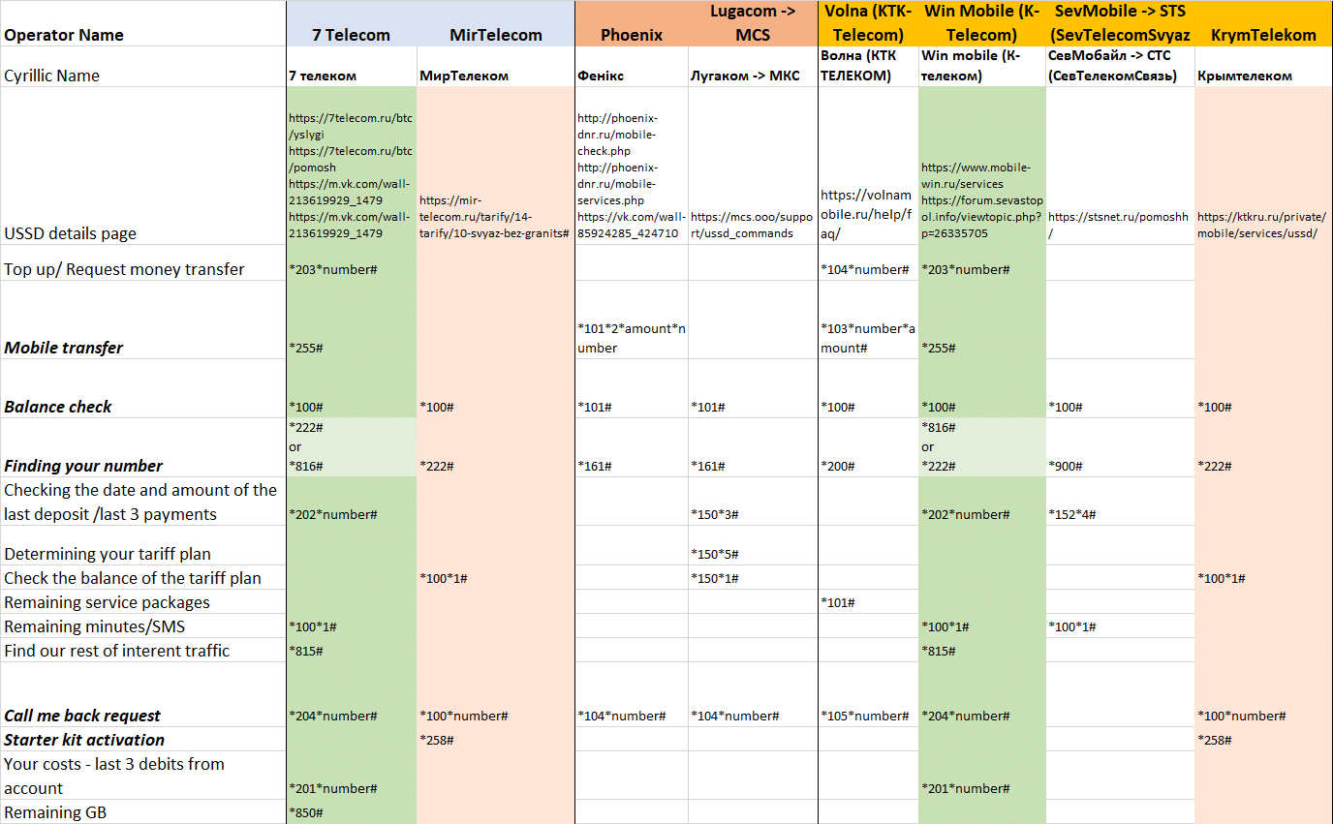The width and height of the screenshot is (1333, 824).
Task: Click 'Check the balance of the tariff plan' label
Action: [x=142, y=578]
